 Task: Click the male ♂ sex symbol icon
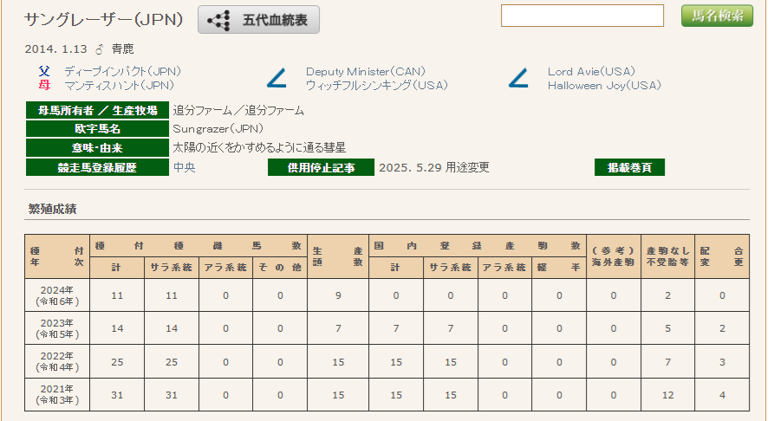pyautogui.click(x=98, y=49)
